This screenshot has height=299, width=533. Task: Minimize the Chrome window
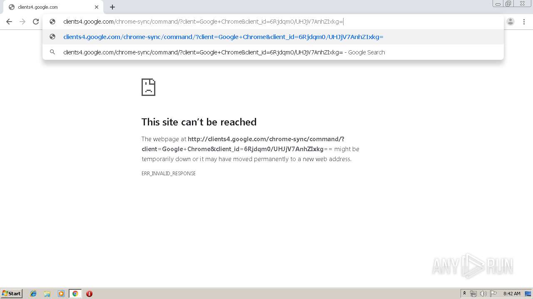coord(498,4)
